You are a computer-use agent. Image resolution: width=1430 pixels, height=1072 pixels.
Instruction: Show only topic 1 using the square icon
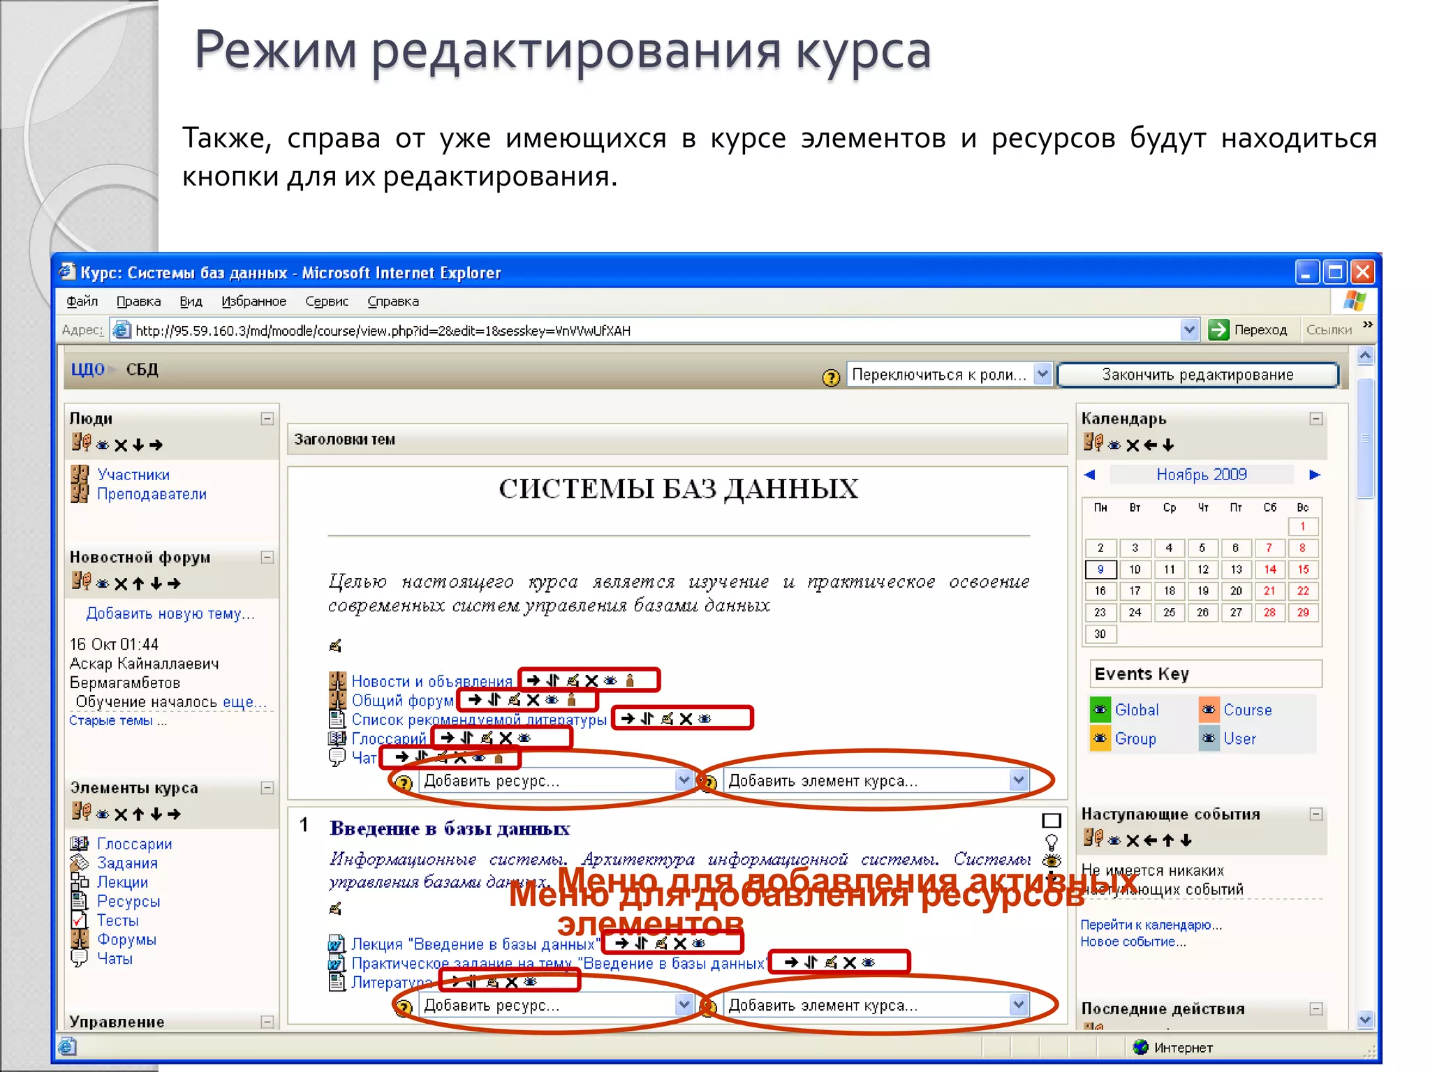1052,821
